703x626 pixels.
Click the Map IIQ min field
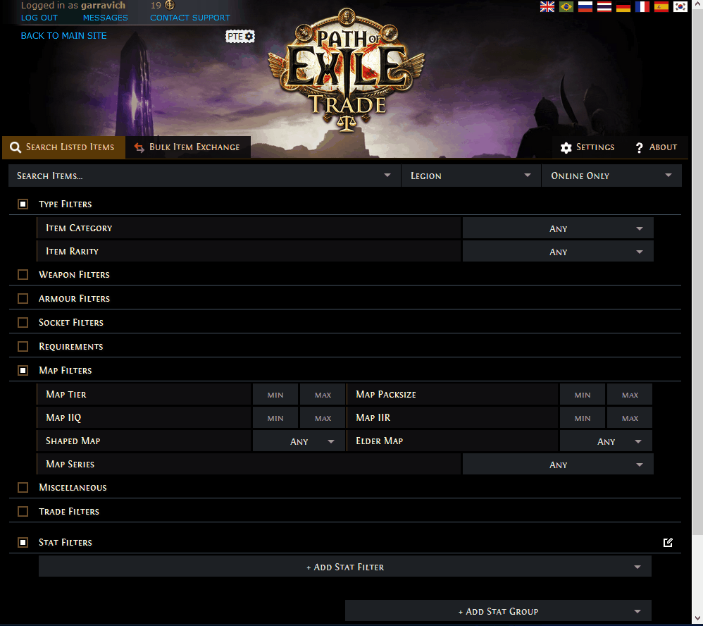[x=275, y=418]
